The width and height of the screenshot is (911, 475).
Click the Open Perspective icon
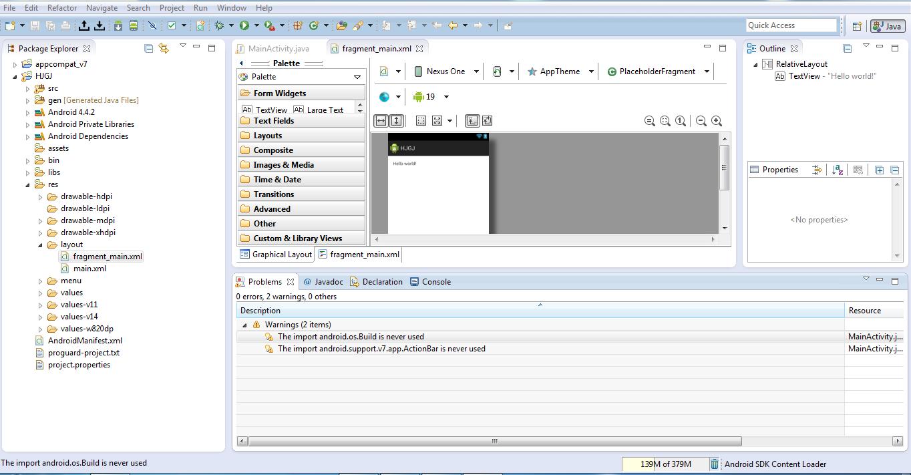pyautogui.click(x=858, y=26)
